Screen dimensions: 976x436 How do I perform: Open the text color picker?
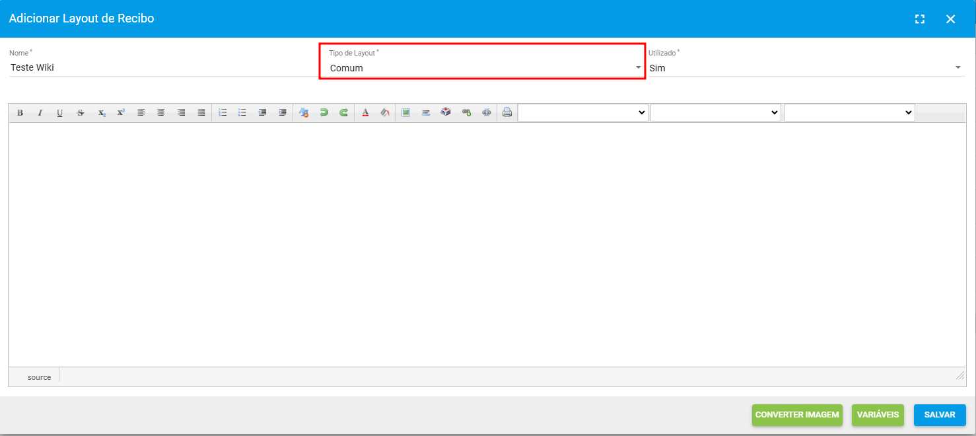tap(365, 113)
